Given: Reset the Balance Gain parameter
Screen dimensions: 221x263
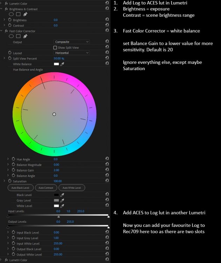Looking at the screenshot, I should click(107, 170).
